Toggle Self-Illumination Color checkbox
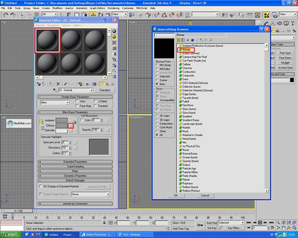The image size is (298, 238). (x=82, y=120)
